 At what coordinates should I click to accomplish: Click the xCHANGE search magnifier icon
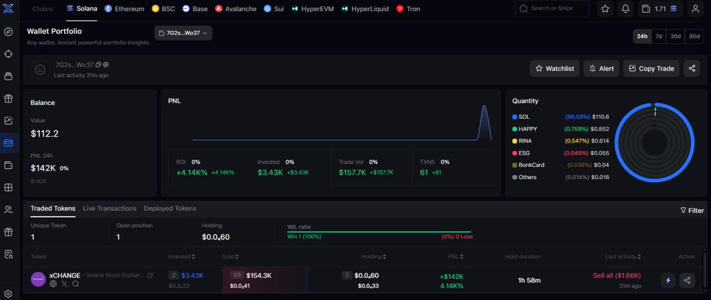pos(75,284)
